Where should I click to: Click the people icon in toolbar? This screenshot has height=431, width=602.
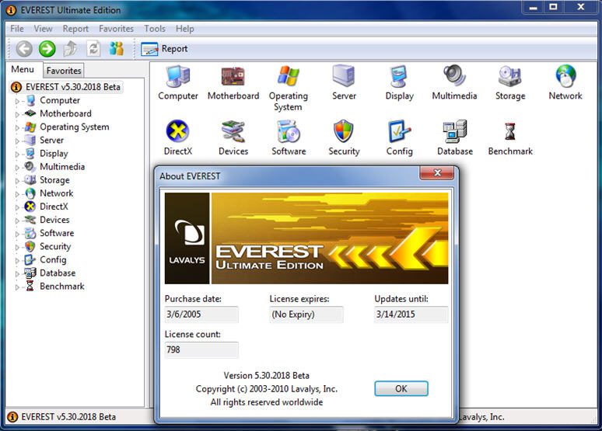click(x=117, y=49)
